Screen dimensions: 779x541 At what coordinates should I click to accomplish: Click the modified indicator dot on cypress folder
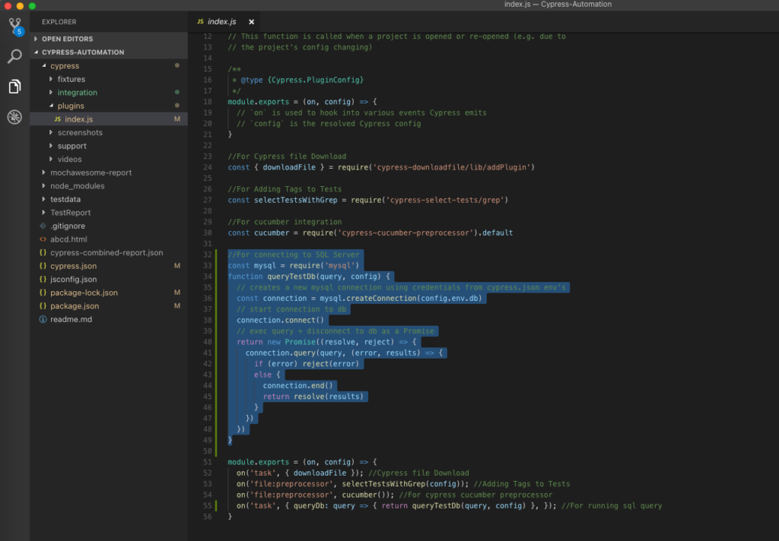(x=176, y=65)
